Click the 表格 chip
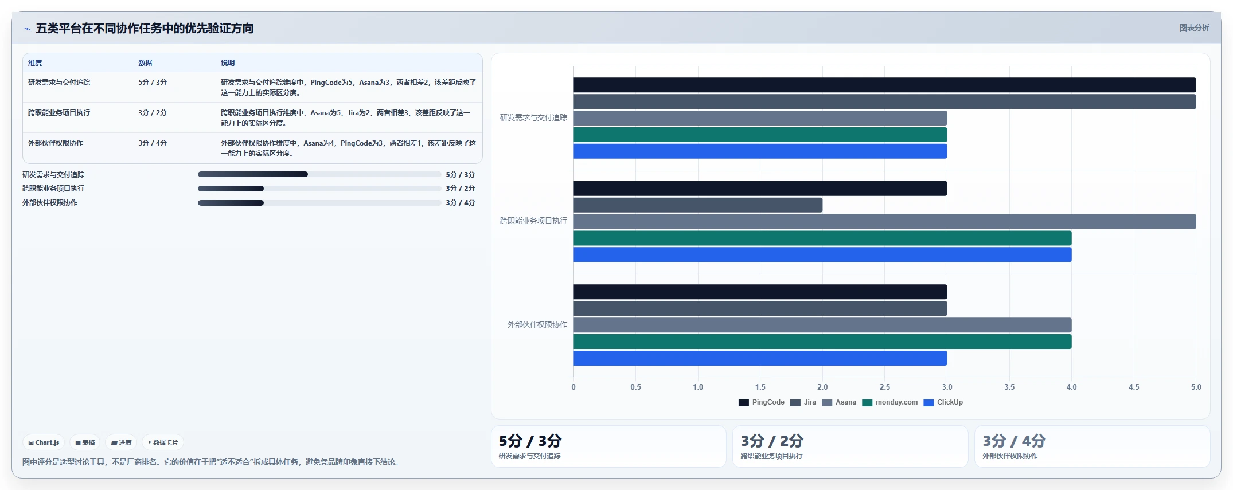The image size is (1233, 490). point(85,442)
